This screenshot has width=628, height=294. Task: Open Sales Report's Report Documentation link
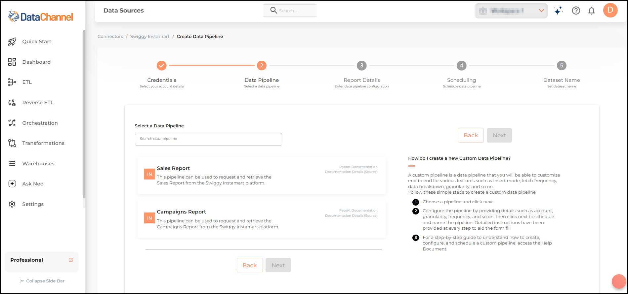(x=358, y=167)
